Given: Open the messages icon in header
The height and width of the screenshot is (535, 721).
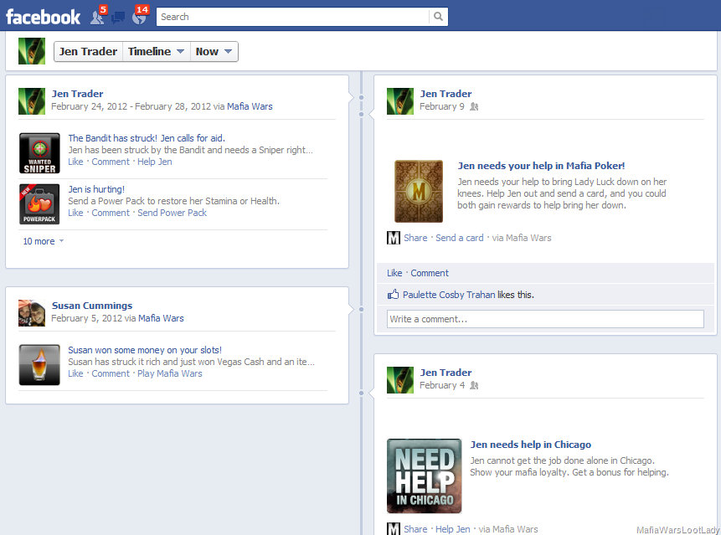Looking at the screenshot, I should (118, 18).
